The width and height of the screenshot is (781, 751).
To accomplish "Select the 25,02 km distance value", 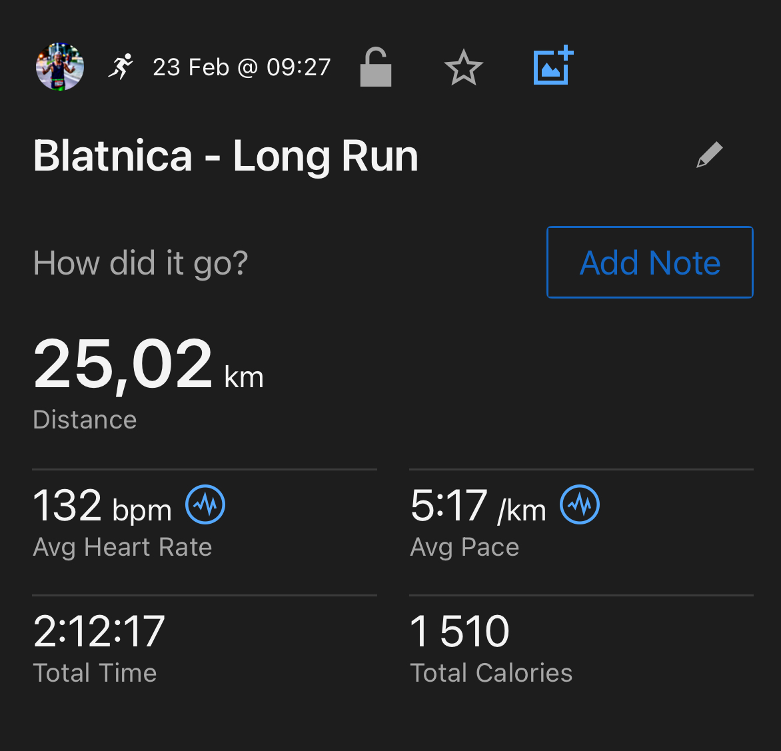I will coord(148,364).
